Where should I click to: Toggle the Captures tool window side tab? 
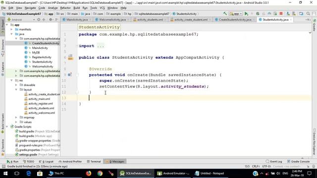pyautogui.click(x=2, y=69)
